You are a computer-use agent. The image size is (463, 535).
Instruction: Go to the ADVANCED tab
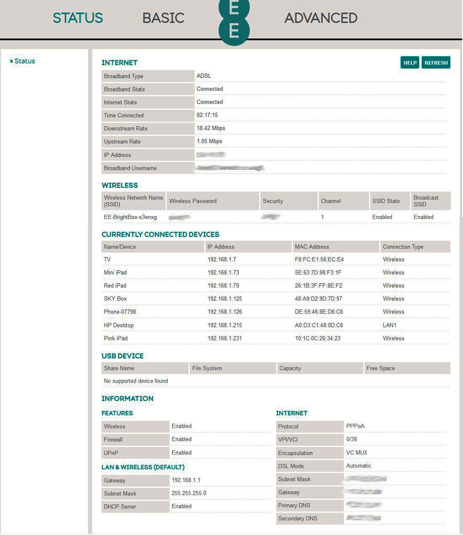click(x=321, y=18)
